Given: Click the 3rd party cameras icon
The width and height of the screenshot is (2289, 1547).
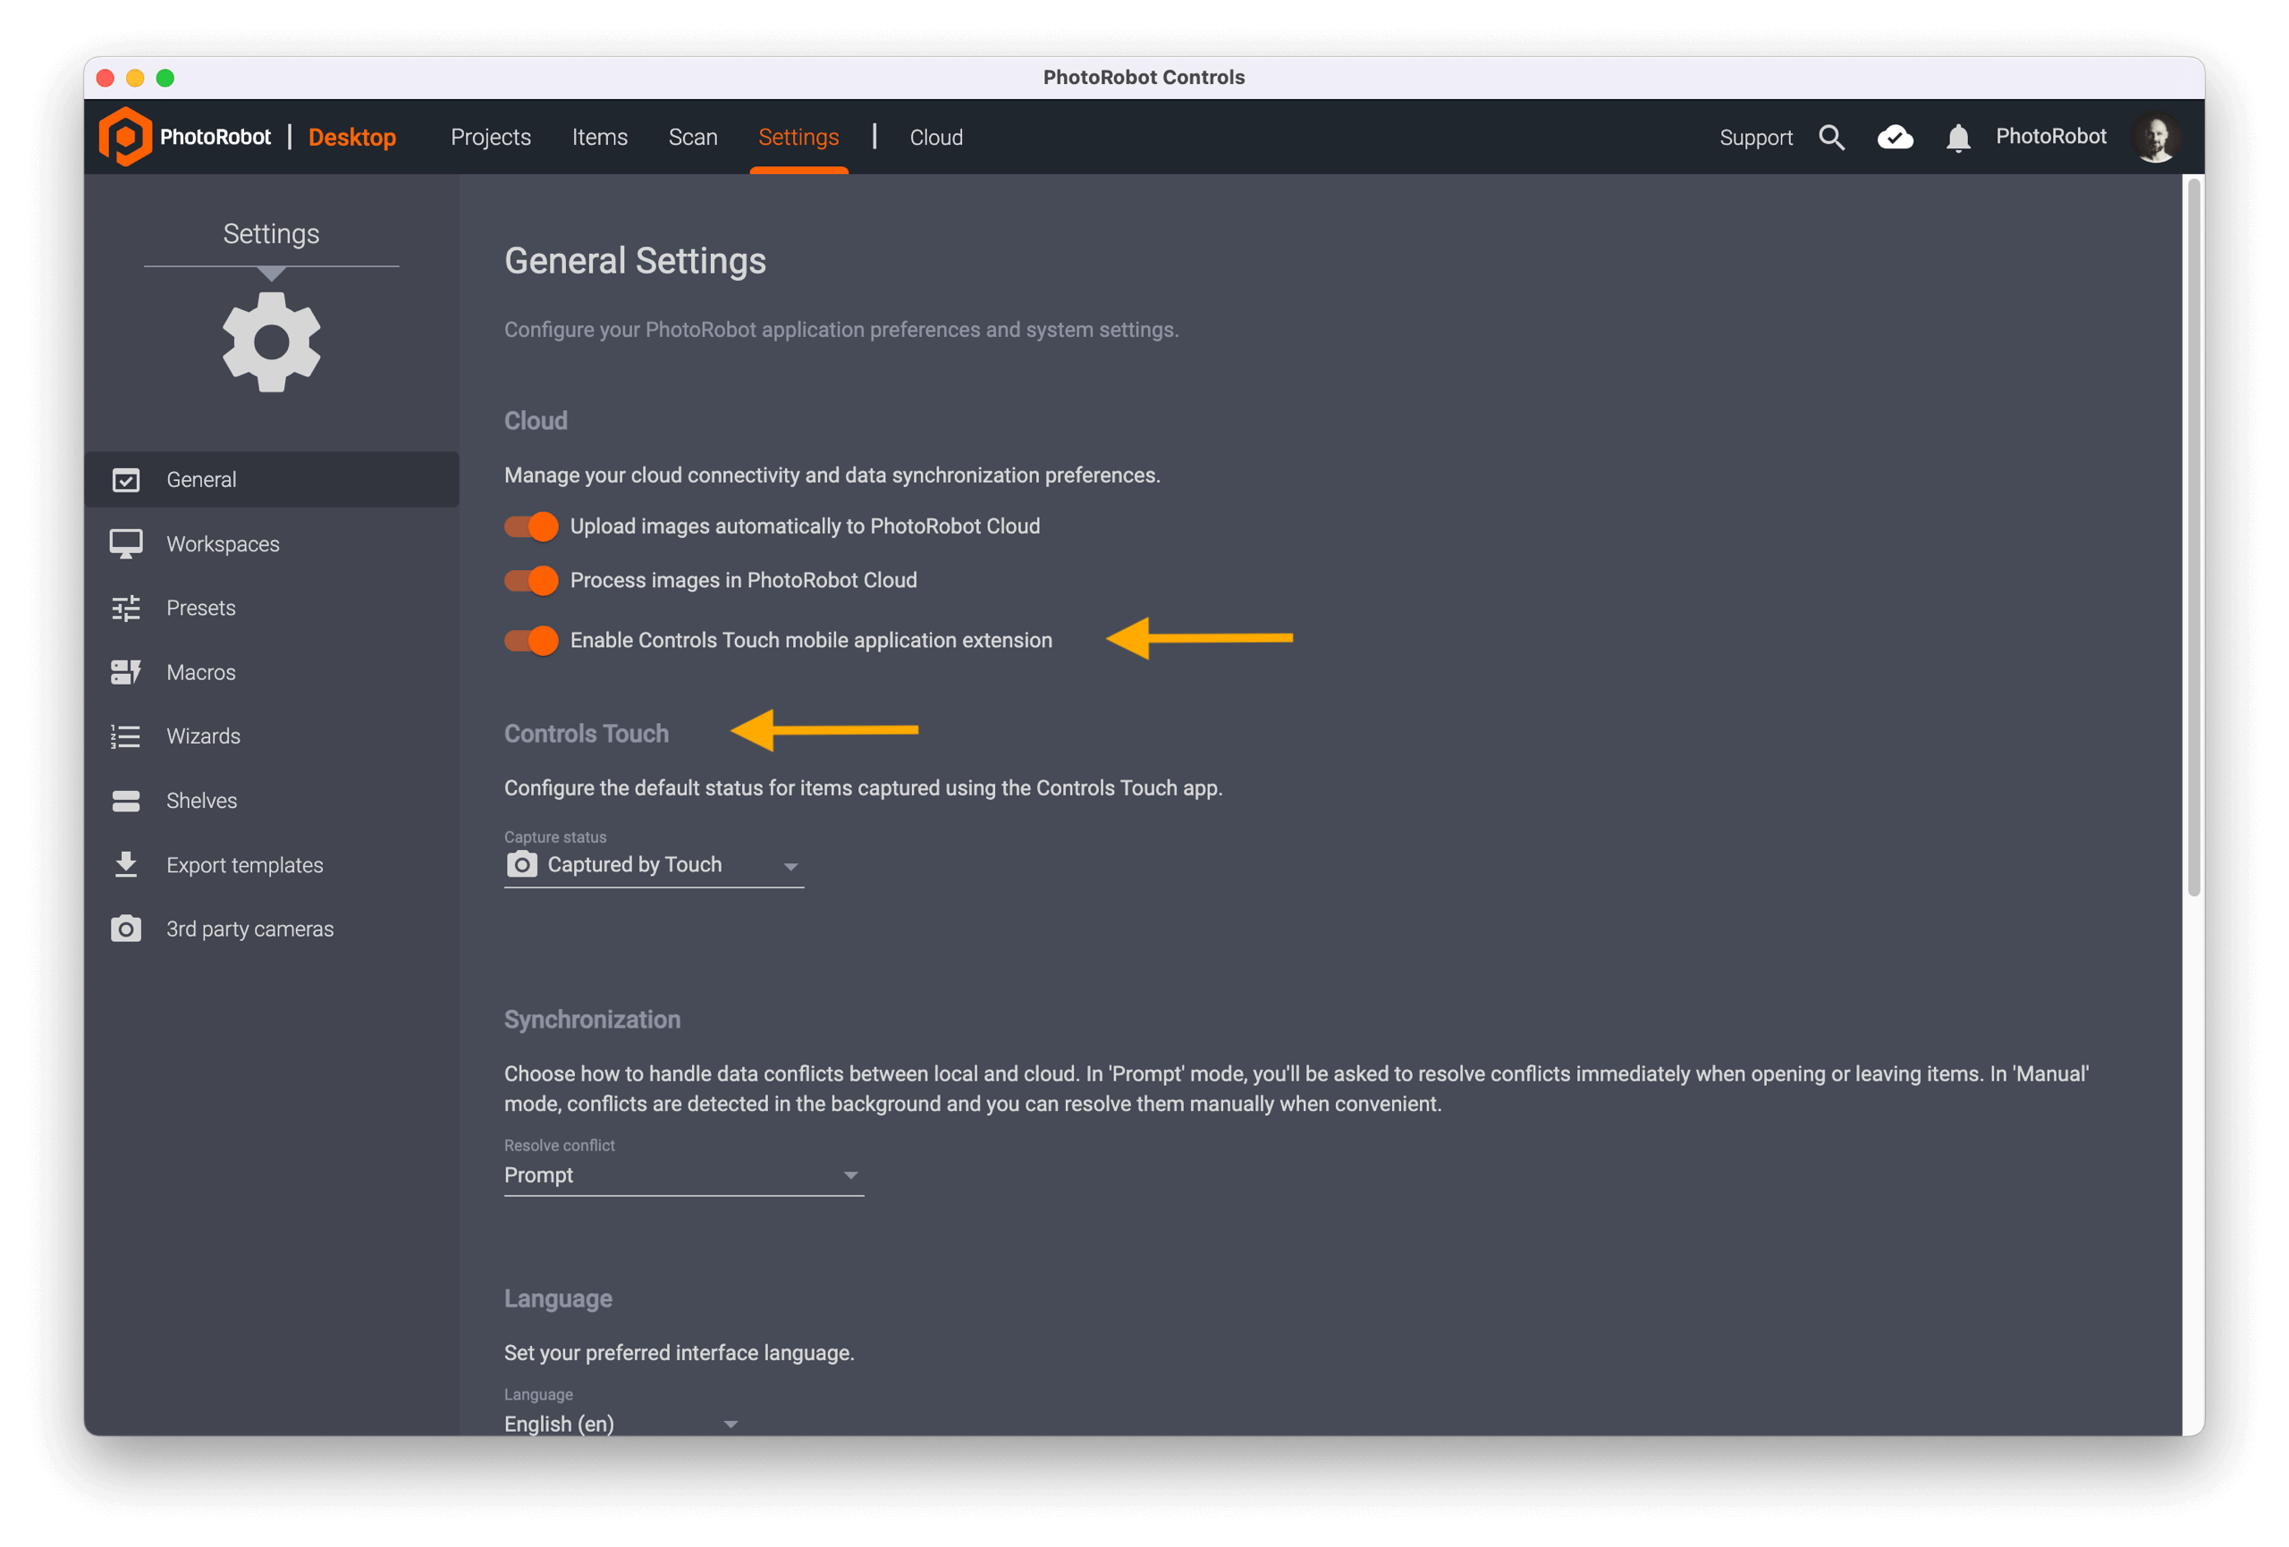Looking at the screenshot, I should tap(126, 929).
